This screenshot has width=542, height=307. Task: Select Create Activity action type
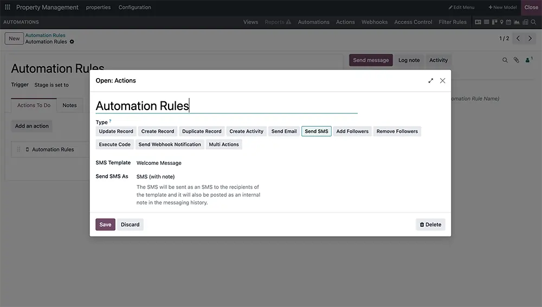[247, 131]
